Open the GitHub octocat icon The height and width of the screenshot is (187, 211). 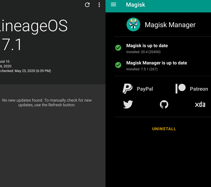pos(164,105)
